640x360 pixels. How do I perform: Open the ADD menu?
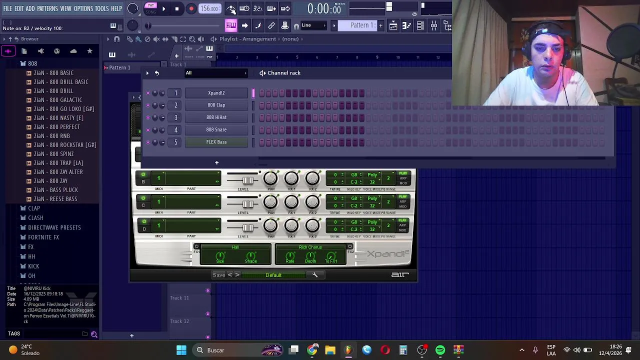click(30, 9)
